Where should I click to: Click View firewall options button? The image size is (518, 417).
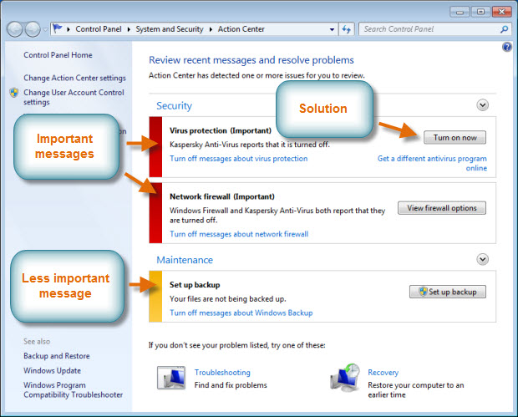[441, 208]
